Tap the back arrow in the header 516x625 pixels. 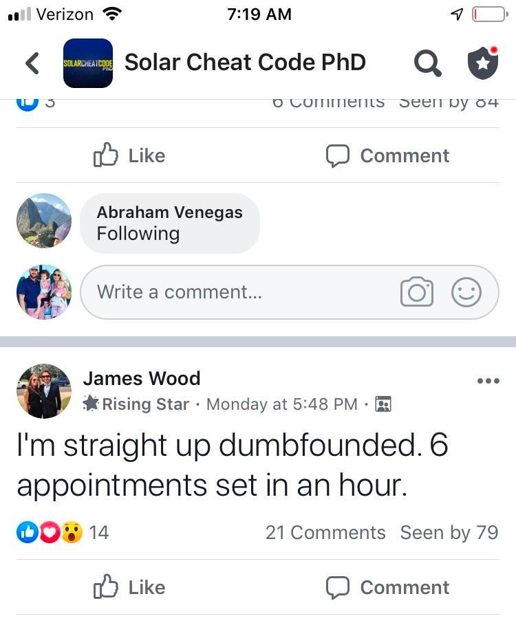click(32, 63)
